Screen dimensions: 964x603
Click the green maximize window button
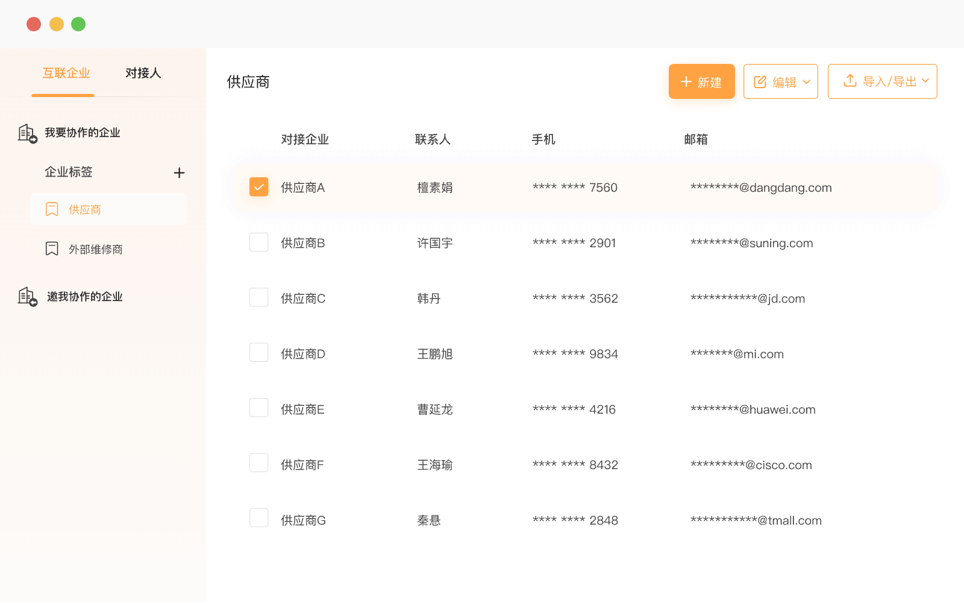pyautogui.click(x=78, y=24)
